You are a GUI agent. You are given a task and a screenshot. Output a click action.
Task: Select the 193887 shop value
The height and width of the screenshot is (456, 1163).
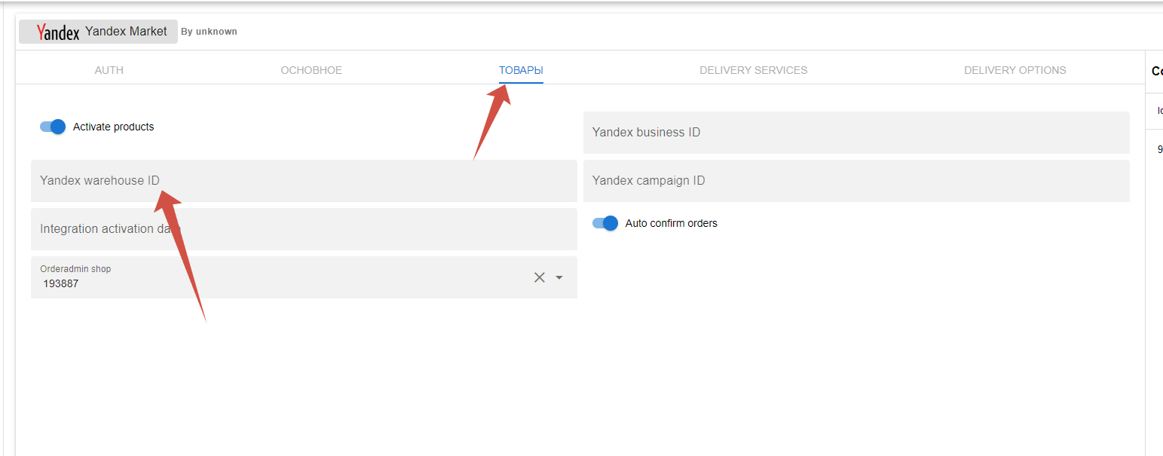click(61, 284)
